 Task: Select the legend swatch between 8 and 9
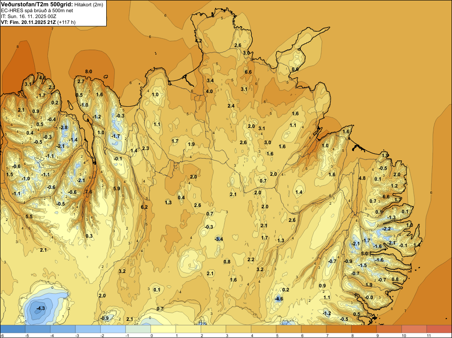pos(364,329)
